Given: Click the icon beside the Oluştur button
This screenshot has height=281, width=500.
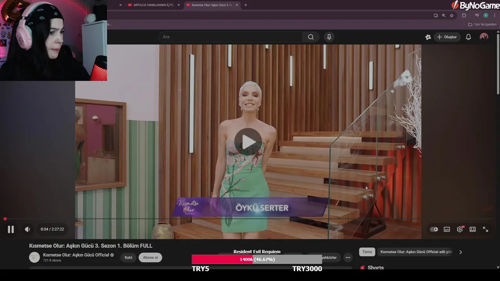Looking at the screenshot, I should coord(428,37).
